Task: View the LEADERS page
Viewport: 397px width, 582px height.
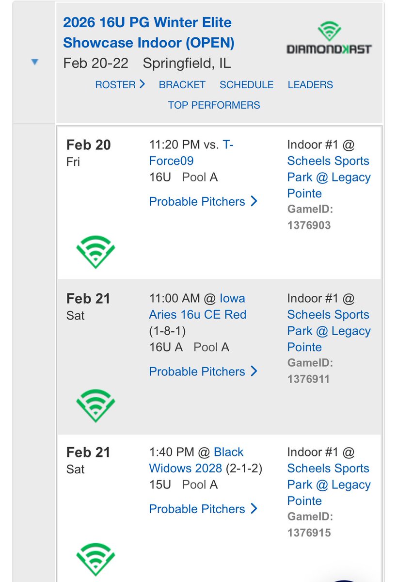Action: [310, 84]
